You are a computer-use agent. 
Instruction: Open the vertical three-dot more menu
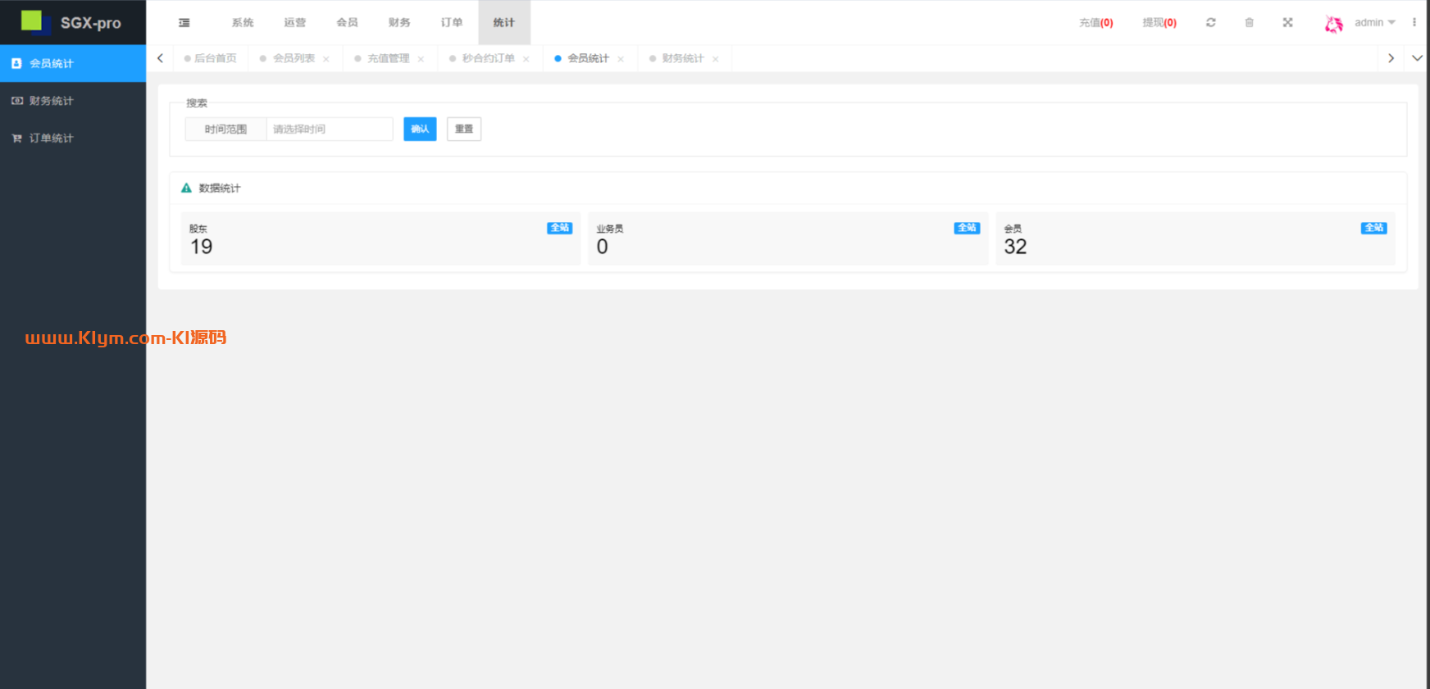(x=1414, y=23)
